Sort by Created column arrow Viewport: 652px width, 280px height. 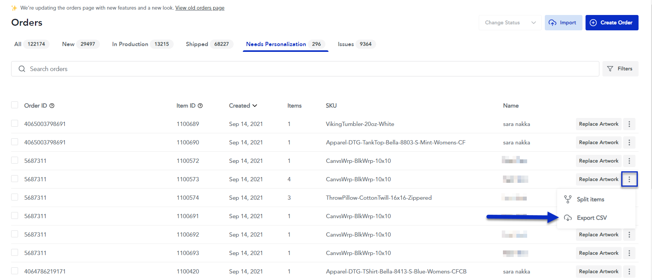pos(255,106)
